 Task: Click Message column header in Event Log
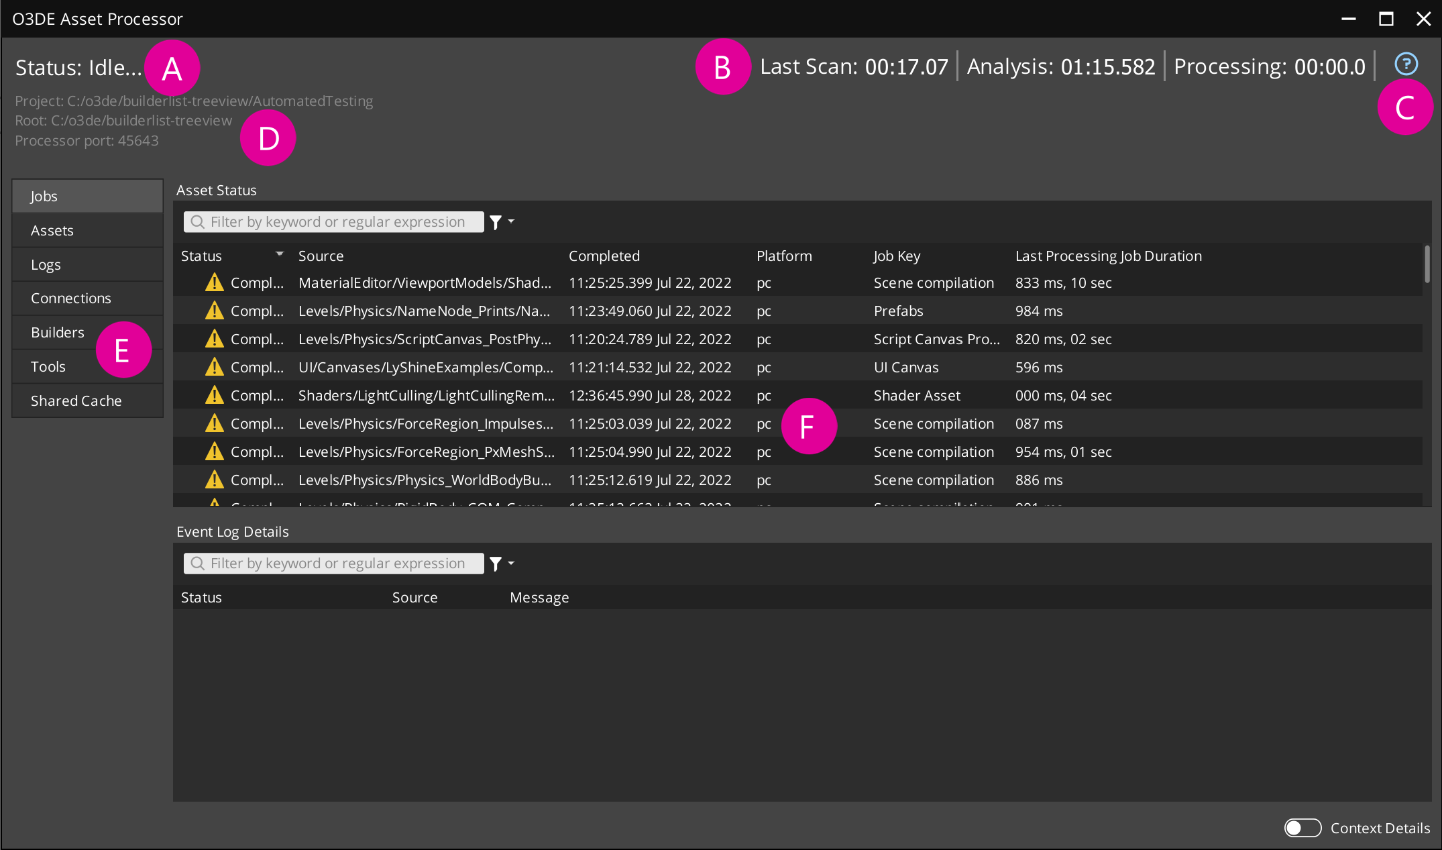click(x=539, y=597)
